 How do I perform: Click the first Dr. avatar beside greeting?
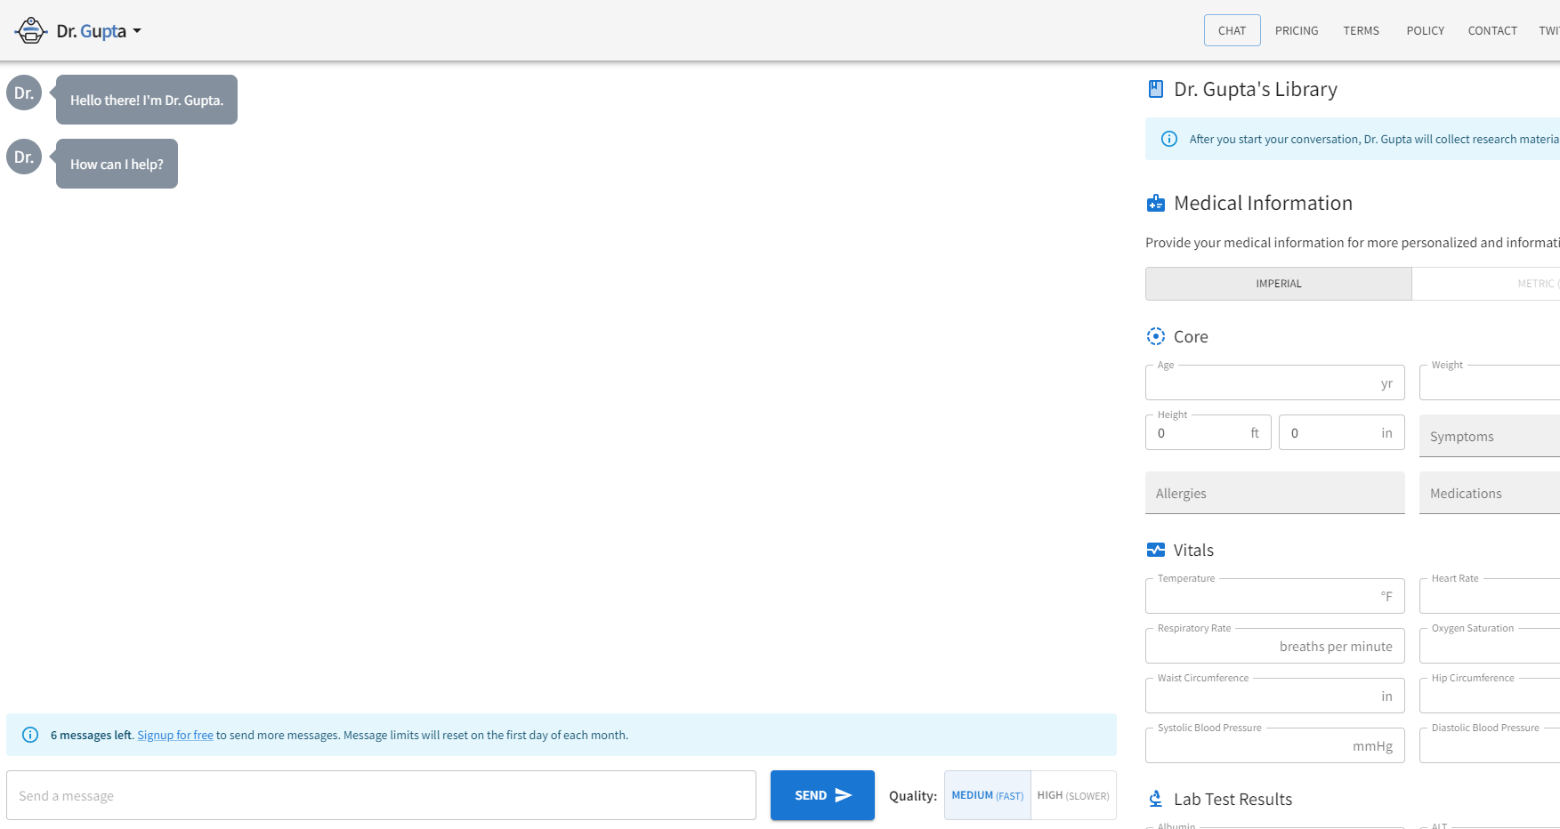point(24,93)
